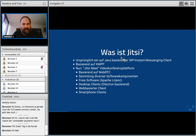Maximize the Kamera und Ton pod

[x=44, y=4]
